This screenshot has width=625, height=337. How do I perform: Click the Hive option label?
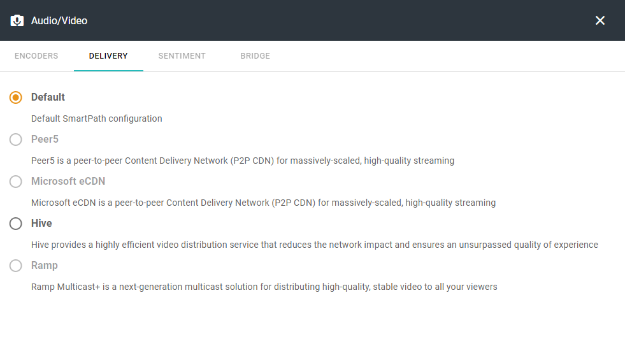pyautogui.click(x=41, y=223)
